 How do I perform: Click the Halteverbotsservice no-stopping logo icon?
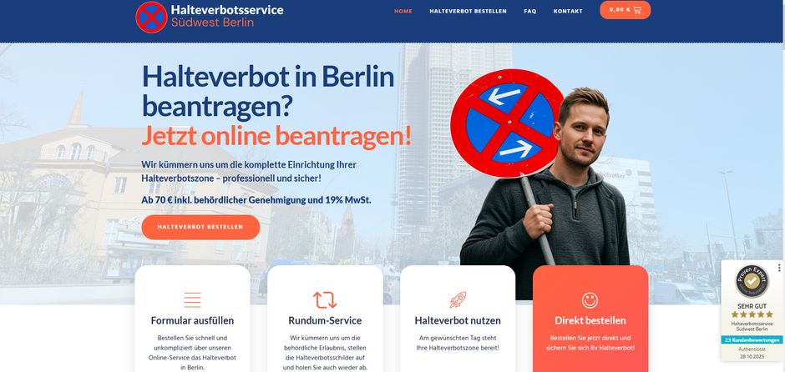pyautogui.click(x=151, y=17)
